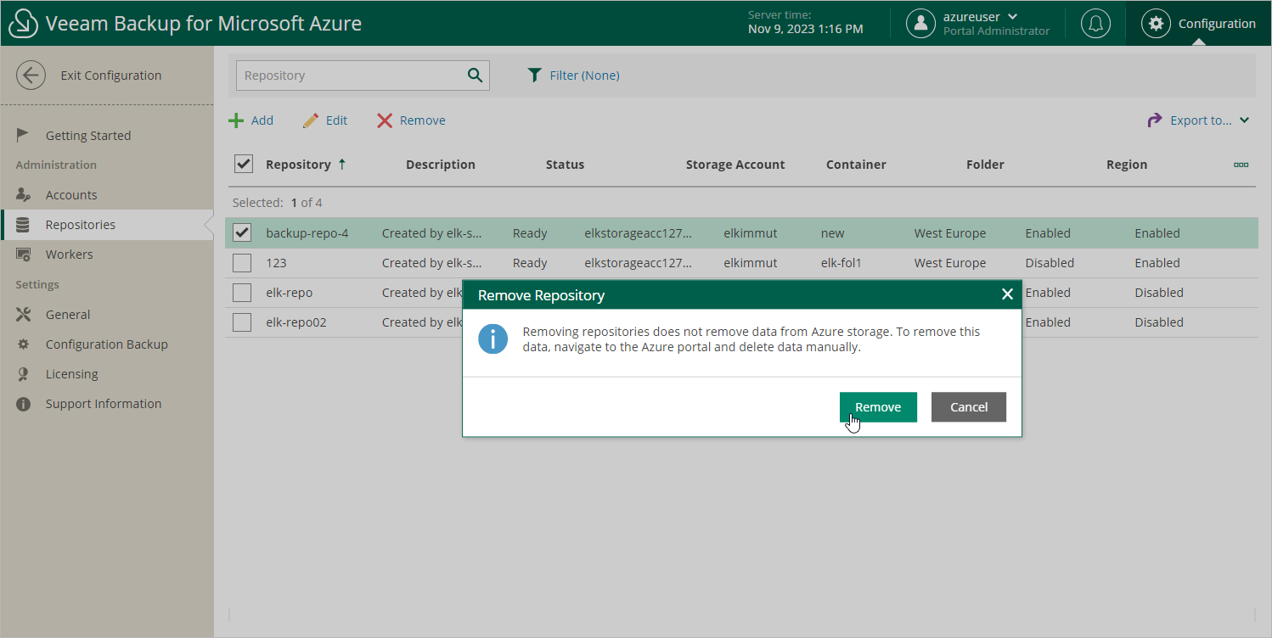
Task: Click the green Add plus icon
Action: (x=236, y=120)
